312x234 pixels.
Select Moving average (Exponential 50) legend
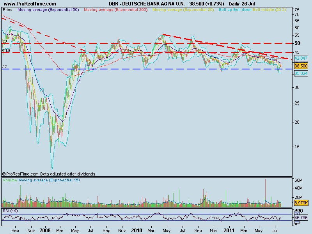tap(48, 9)
